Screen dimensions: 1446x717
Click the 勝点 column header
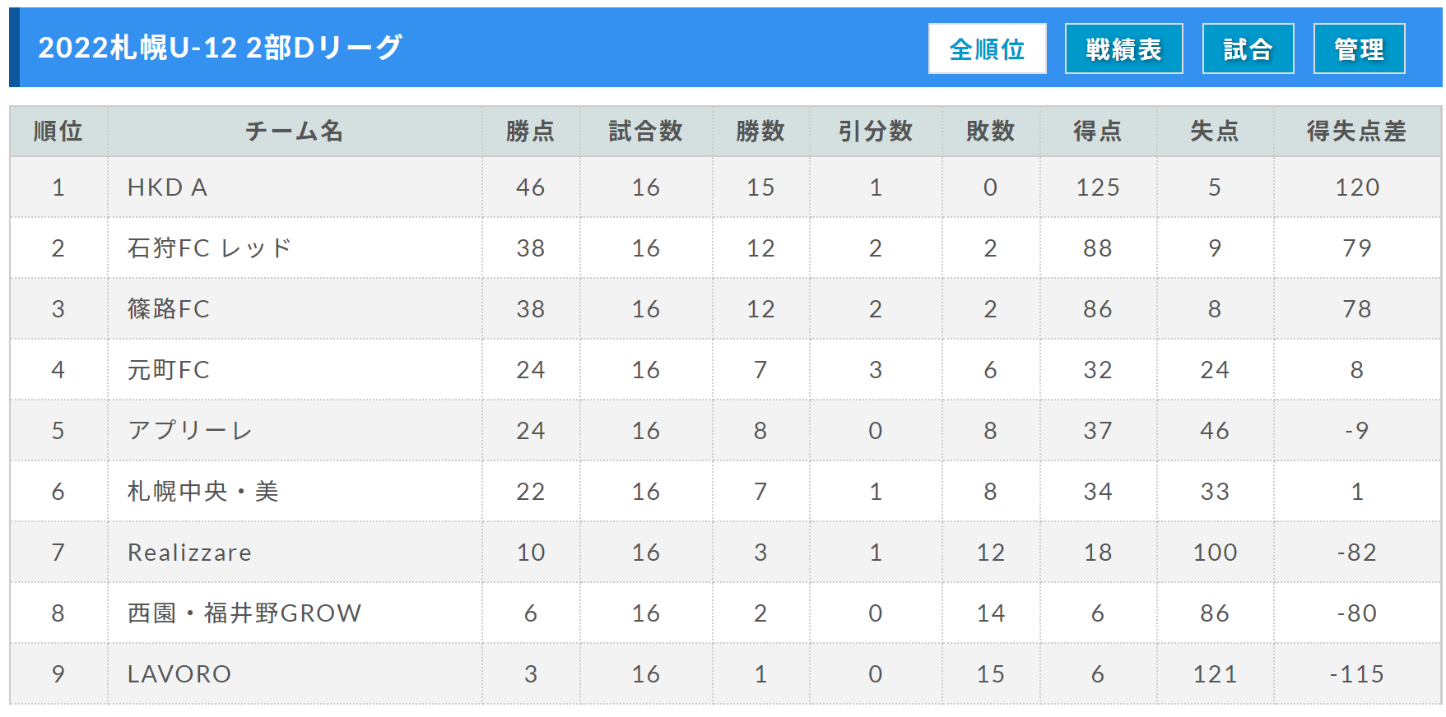point(531,131)
